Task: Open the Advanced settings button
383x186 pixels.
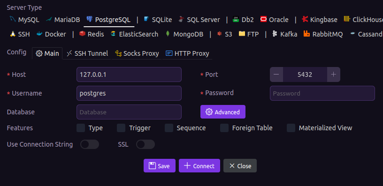Action: coord(223,112)
